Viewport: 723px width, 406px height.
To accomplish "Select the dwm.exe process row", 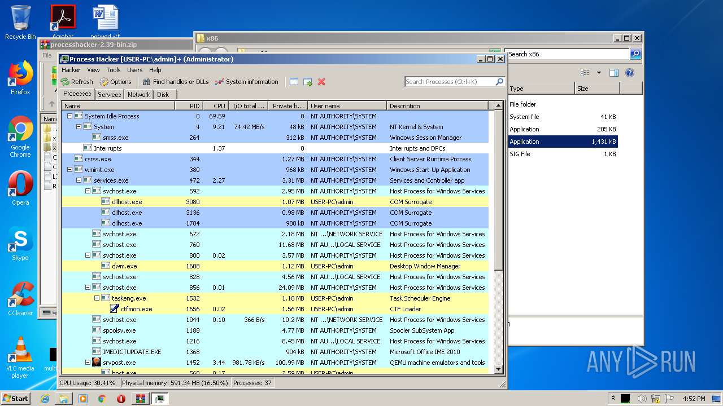I will coord(275,266).
